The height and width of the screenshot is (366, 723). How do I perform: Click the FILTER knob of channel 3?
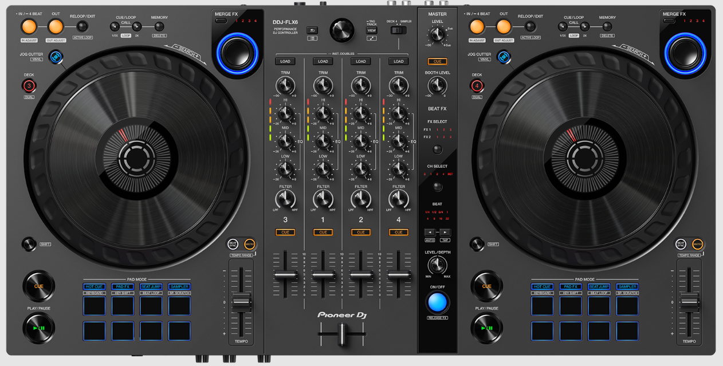click(285, 199)
